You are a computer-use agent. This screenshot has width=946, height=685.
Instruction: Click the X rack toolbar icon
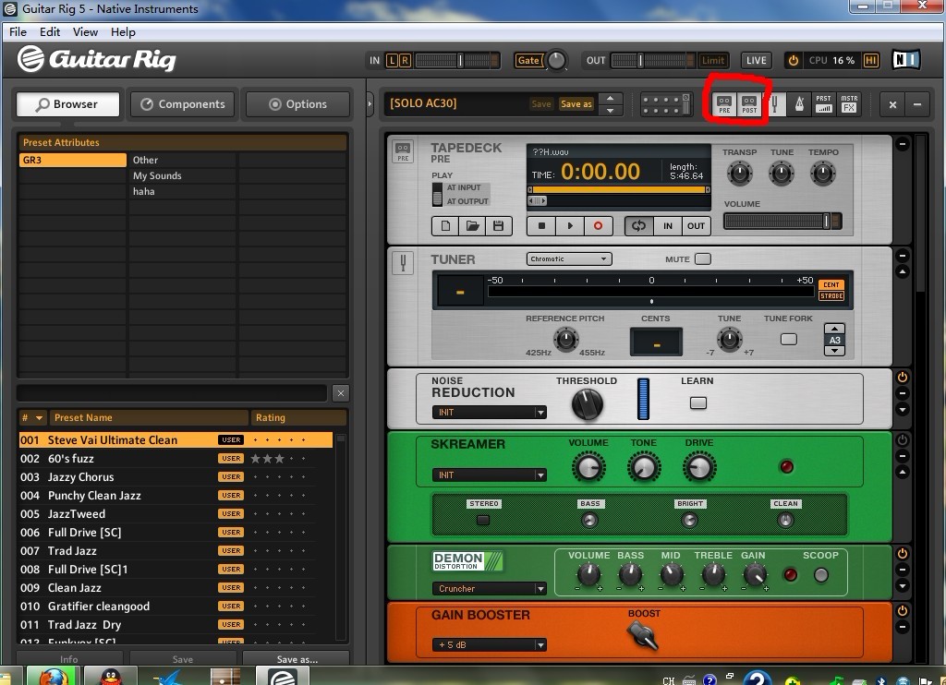(892, 105)
